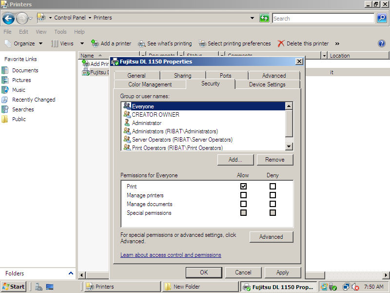
Task: Select Administrators (RIBAT\Administrators) group
Action: [x=204, y=131]
